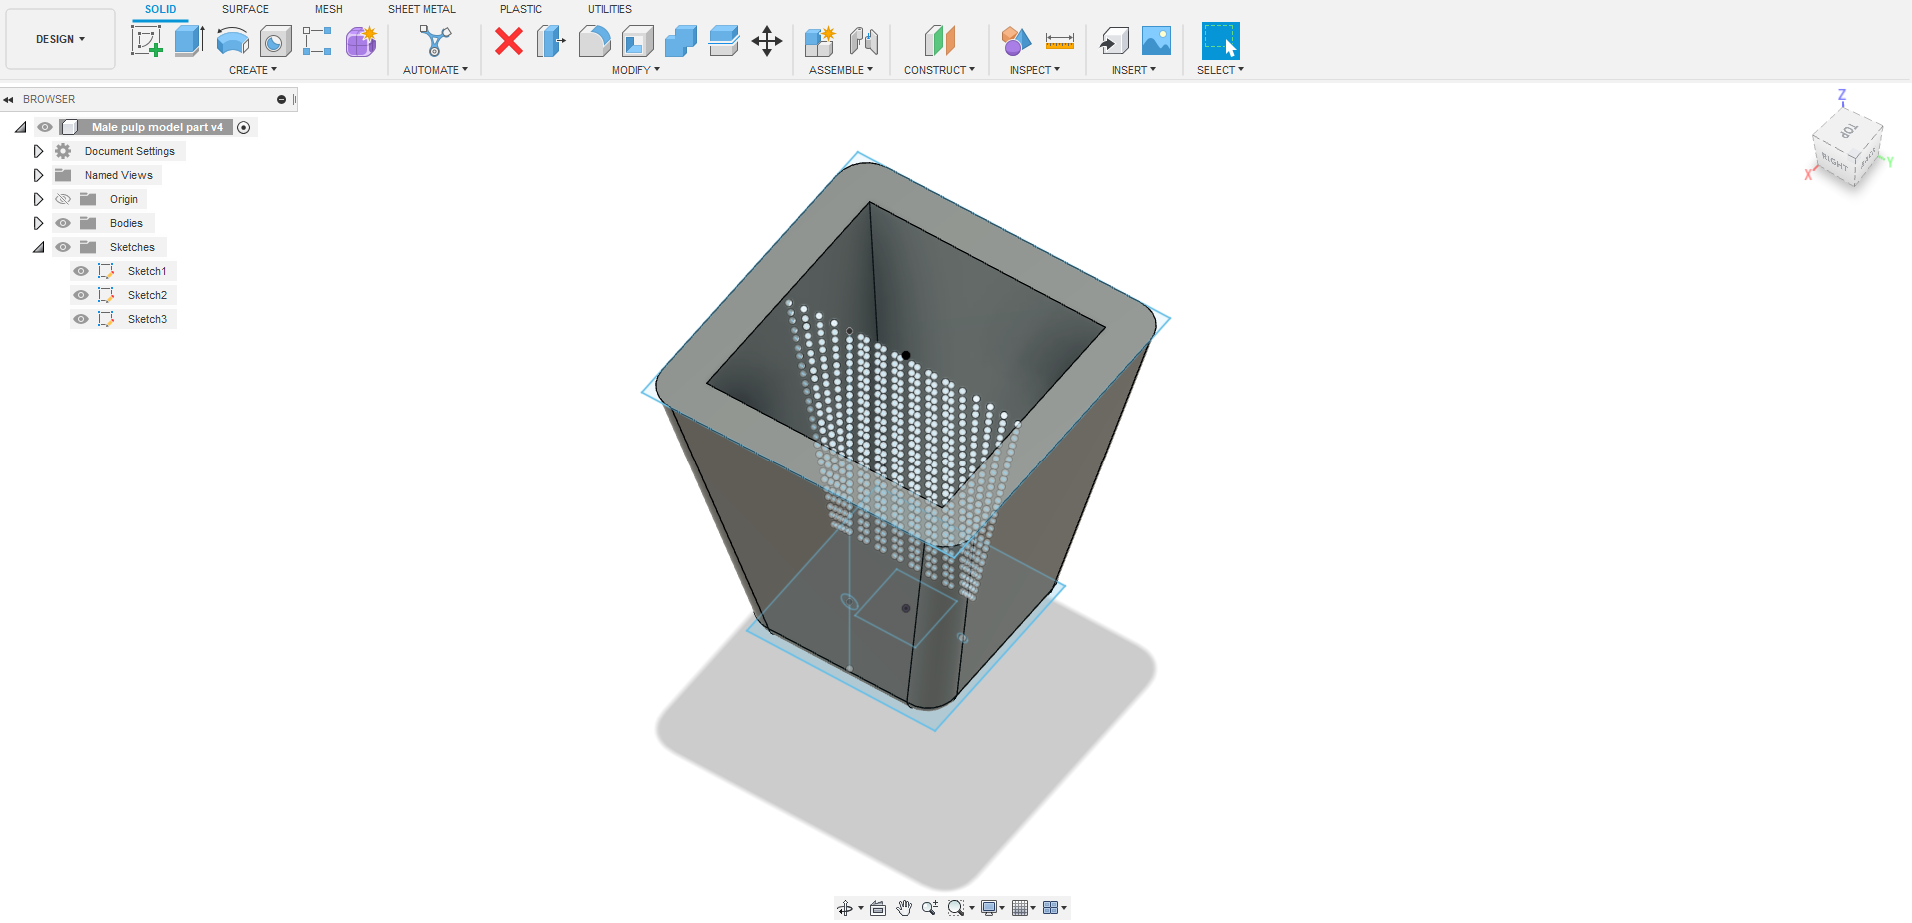Select the Shell tool
Image resolution: width=1912 pixels, height=923 pixels.
pos(637,41)
